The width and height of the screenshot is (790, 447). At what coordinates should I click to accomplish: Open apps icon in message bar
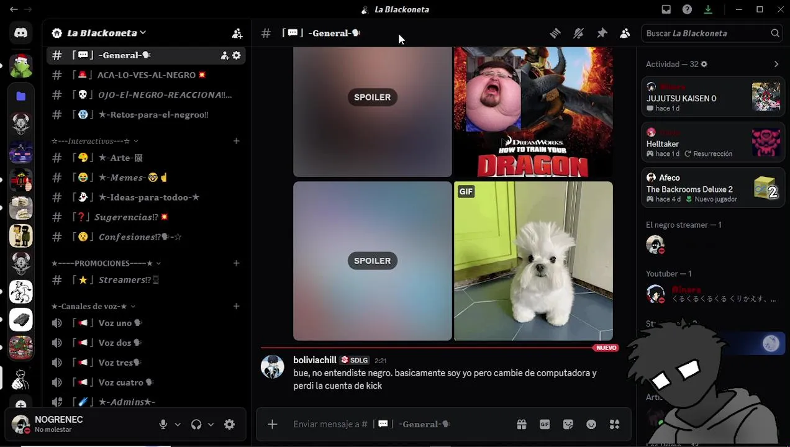(x=614, y=424)
